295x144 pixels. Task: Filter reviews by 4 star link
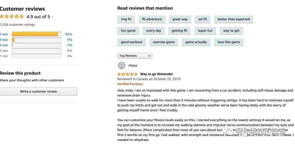click(x=4, y=40)
